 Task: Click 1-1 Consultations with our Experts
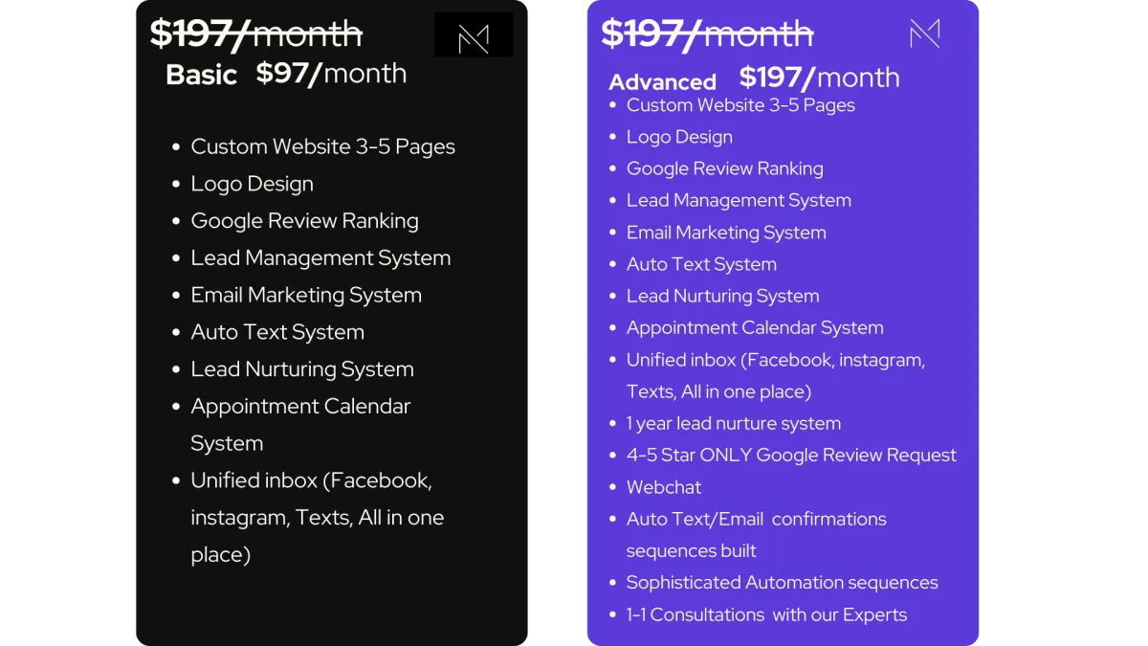pos(766,614)
